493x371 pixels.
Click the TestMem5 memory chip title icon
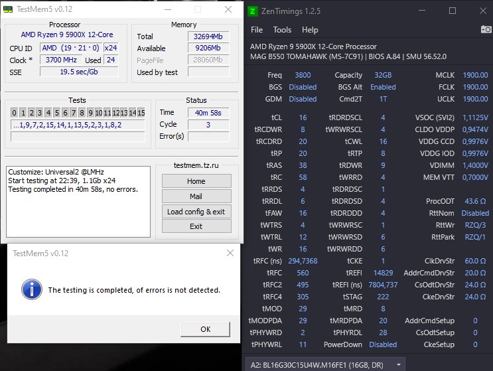pyautogui.click(x=7, y=9)
